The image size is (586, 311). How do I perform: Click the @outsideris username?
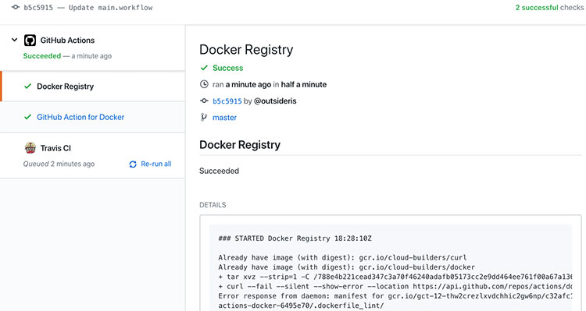[x=275, y=101]
